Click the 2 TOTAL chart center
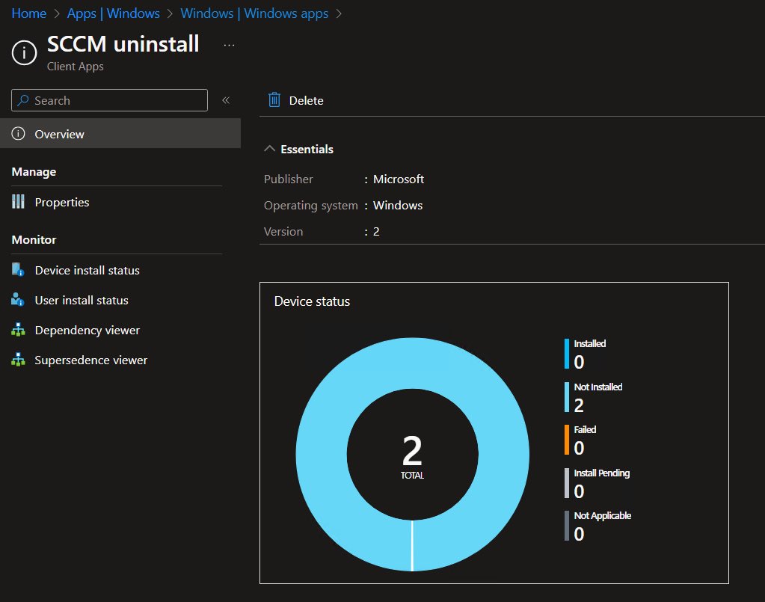 coord(412,457)
